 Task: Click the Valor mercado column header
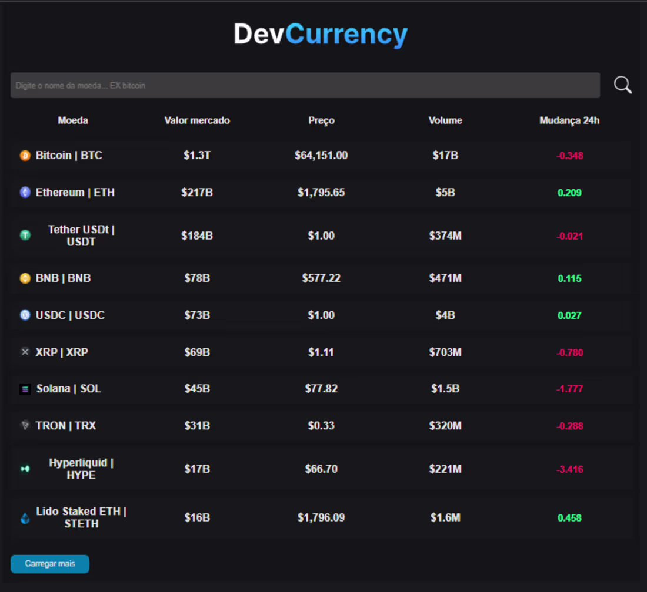(x=197, y=120)
